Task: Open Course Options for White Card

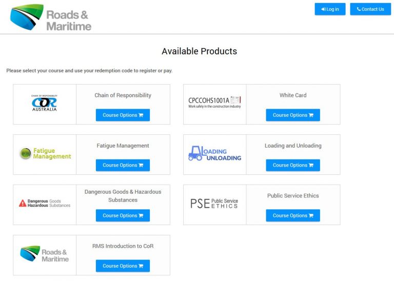Action: pos(293,115)
